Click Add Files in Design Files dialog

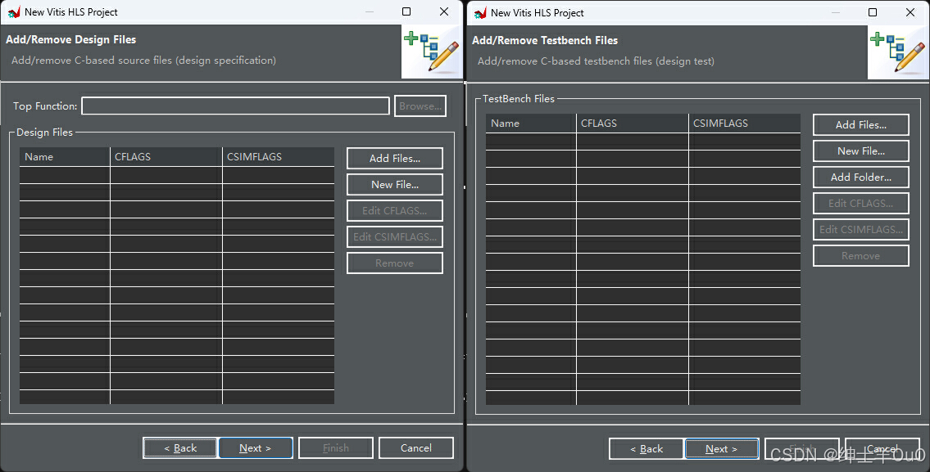coord(394,158)
